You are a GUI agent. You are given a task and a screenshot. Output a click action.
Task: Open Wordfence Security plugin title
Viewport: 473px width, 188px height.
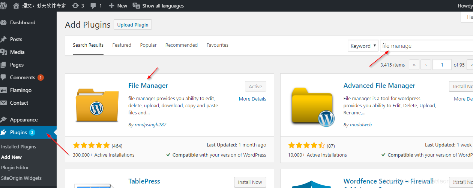389,181
